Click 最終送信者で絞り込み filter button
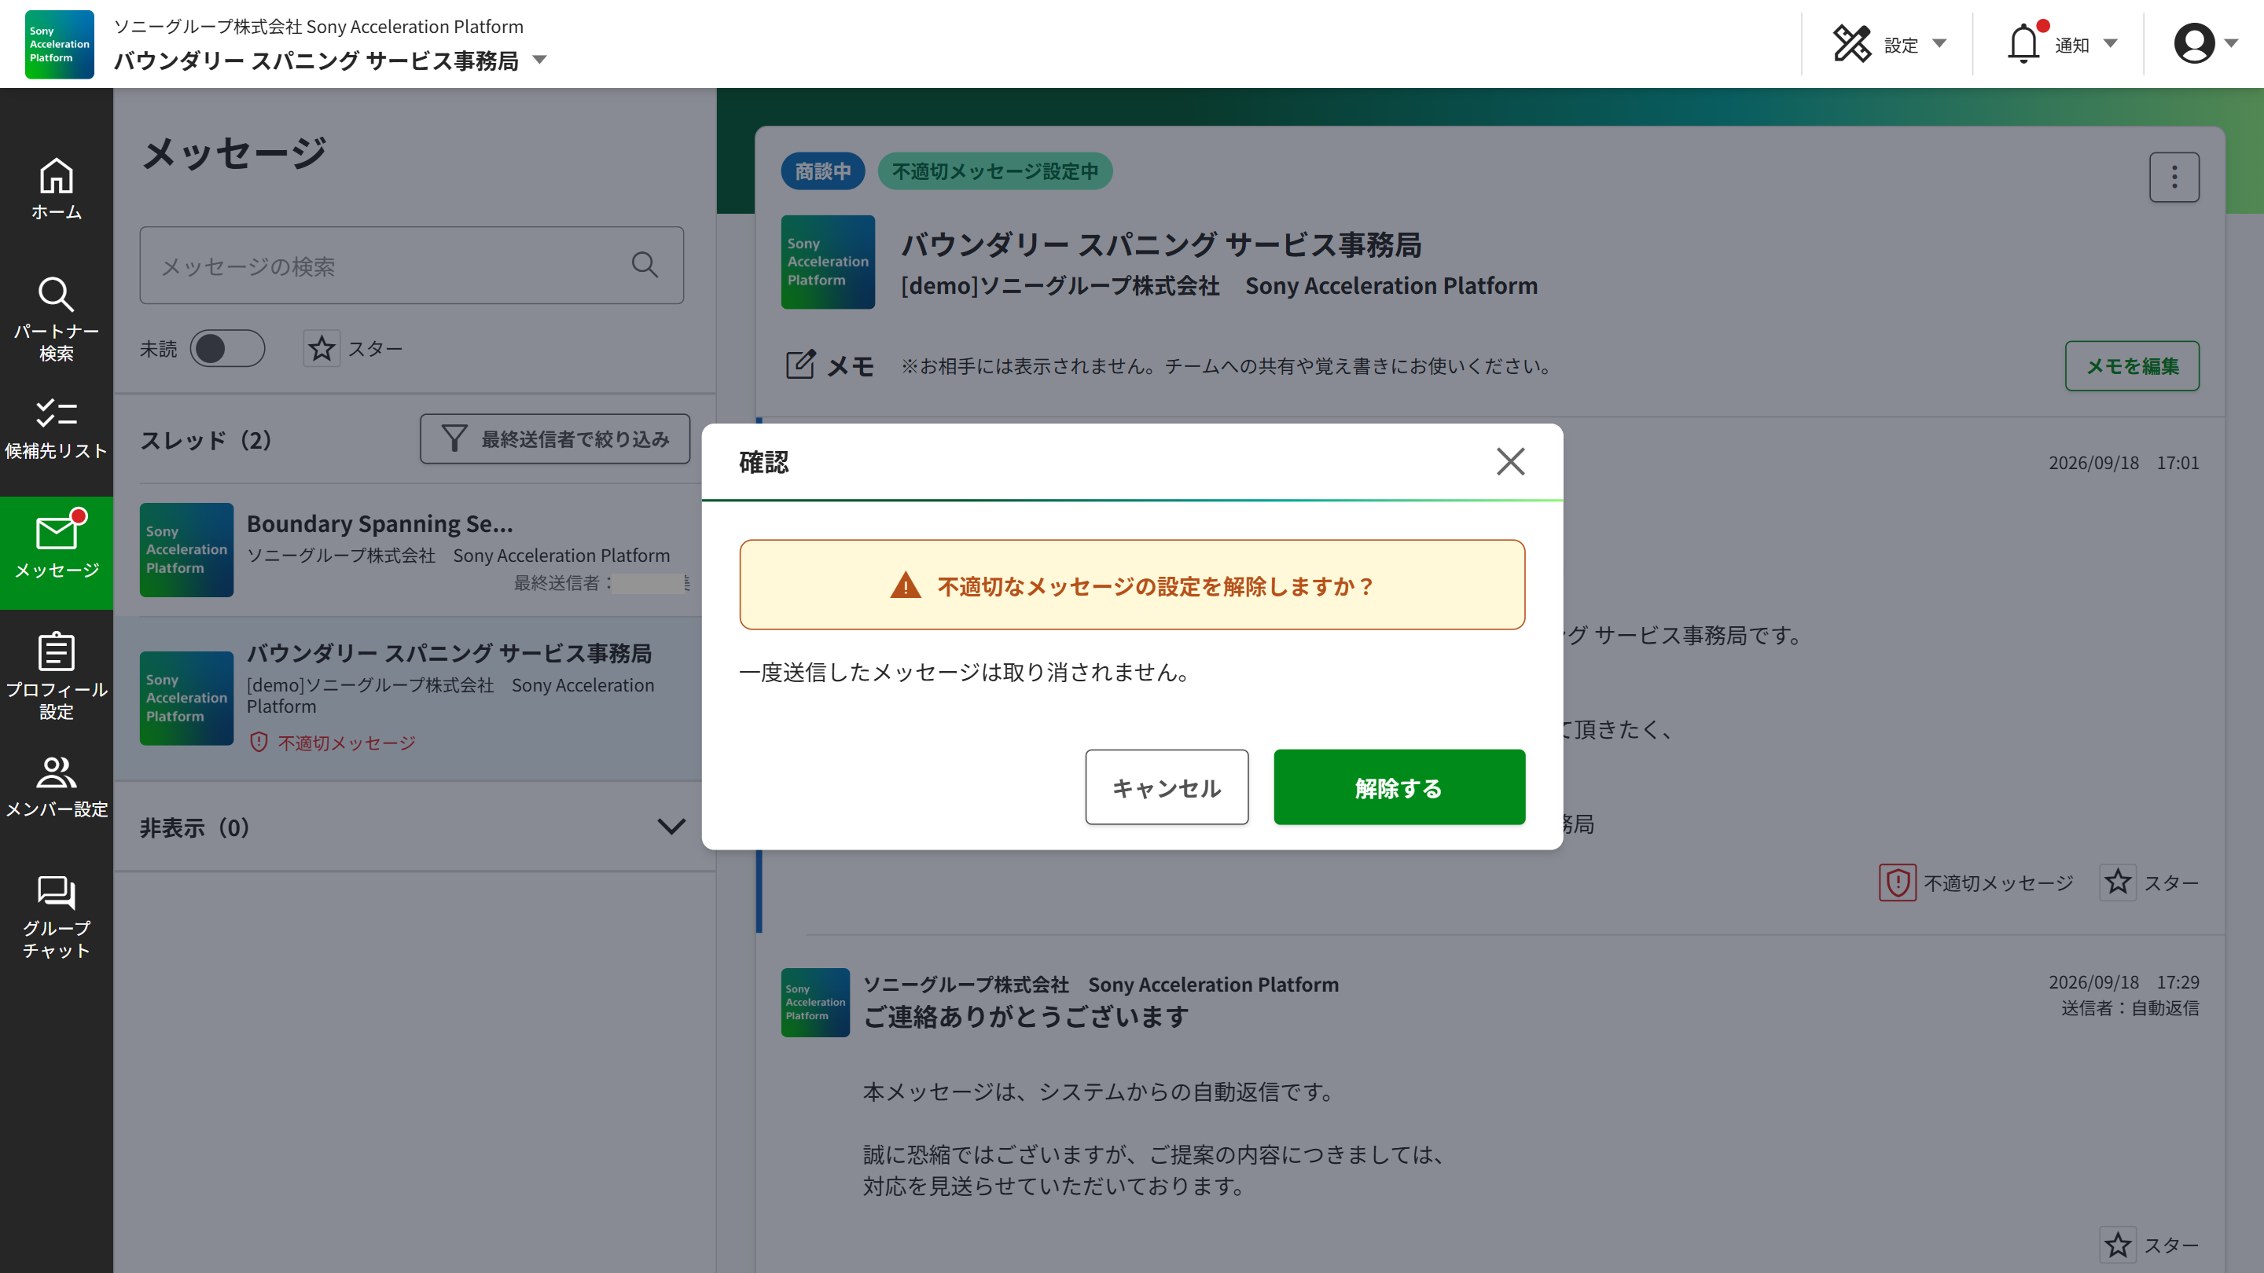Image resolution: width=2264 pixels, height=1273 pixels. click(554, 438)
